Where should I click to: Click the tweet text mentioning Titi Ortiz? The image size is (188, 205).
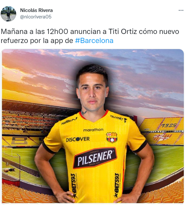click(x=90, y=36)
